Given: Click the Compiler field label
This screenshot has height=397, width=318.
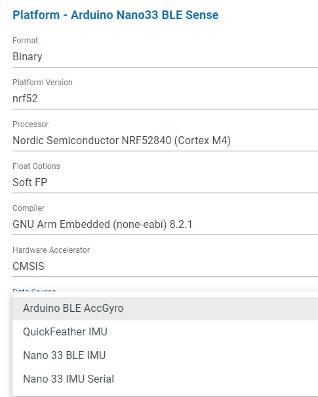Looking at the screenshot, I should [x=29, y=208].
